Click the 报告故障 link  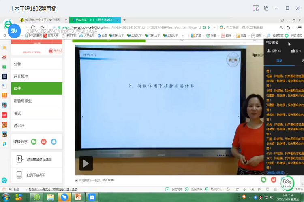(x=108, y=180)
